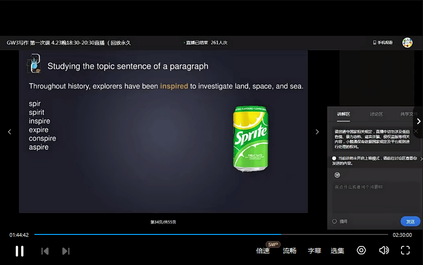The width and height of the screenshot is (423, 265).
Task: Click the viewer count 261人次
Action: pos(219,42)
